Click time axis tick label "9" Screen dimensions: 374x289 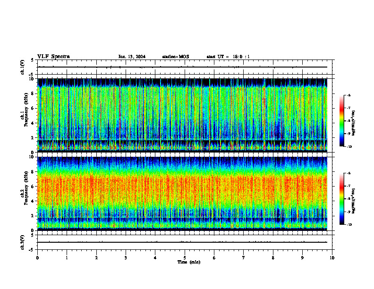coord(302,258)
